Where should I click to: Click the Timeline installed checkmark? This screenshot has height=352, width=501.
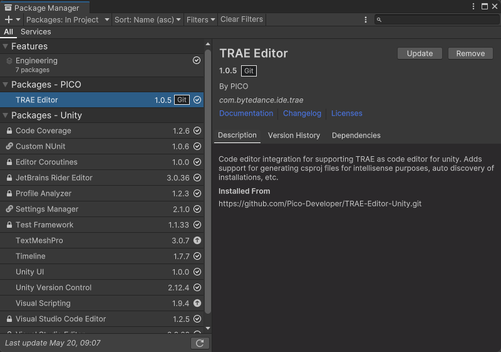pos(197,256)
